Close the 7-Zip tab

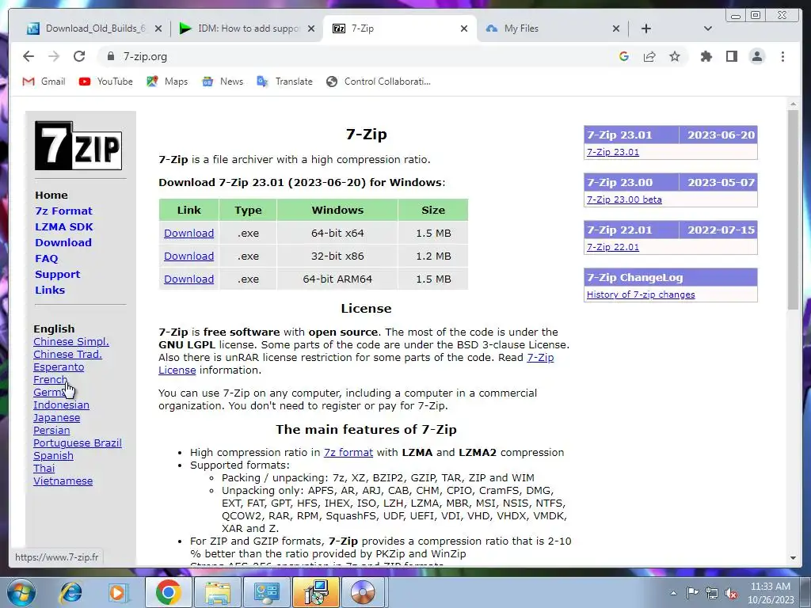coord(464,28)
